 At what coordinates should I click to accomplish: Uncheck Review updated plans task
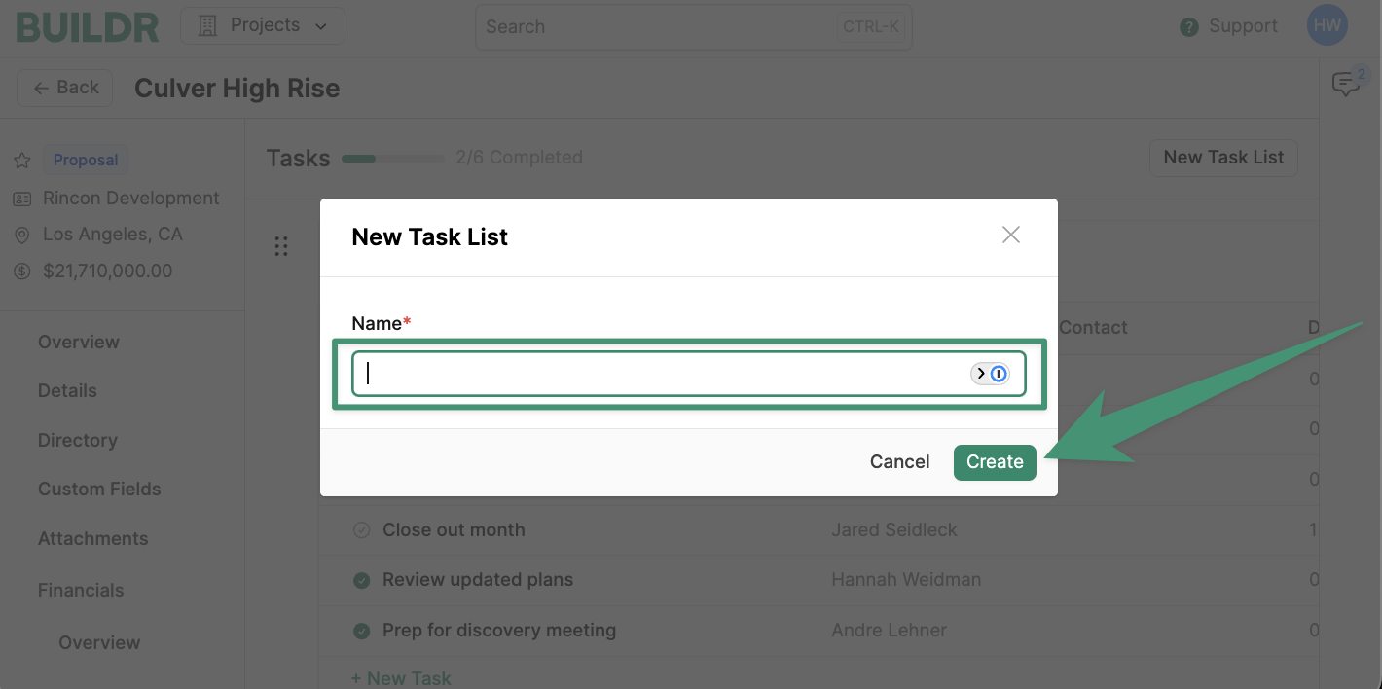361,580
